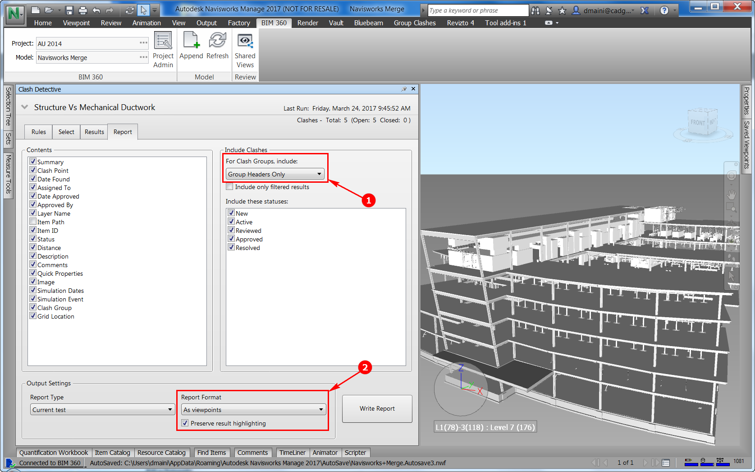Activate the Select cursor tool
Screen dimensions: 755x472
click(x=143, y=10)
